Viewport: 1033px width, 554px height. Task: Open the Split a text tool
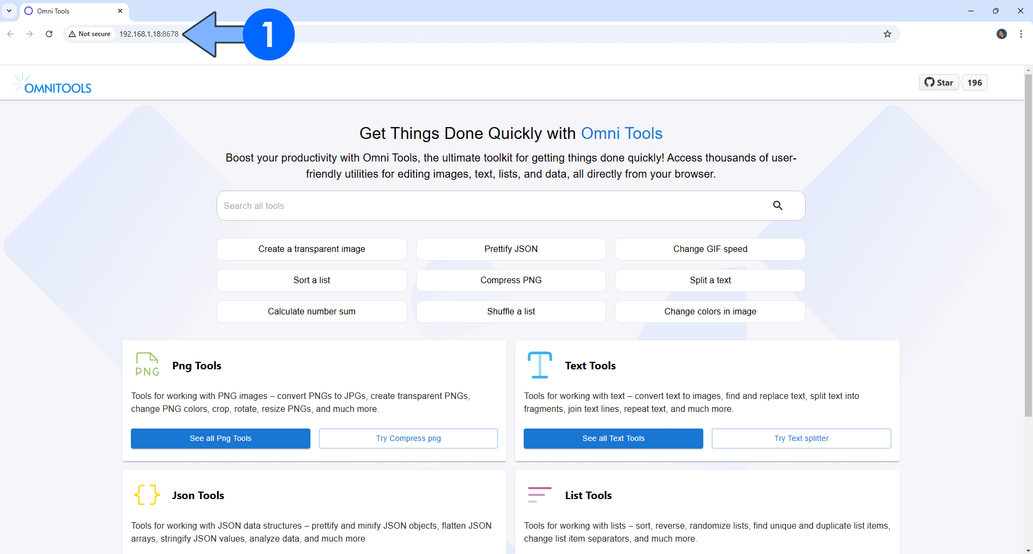coord(710,280)
